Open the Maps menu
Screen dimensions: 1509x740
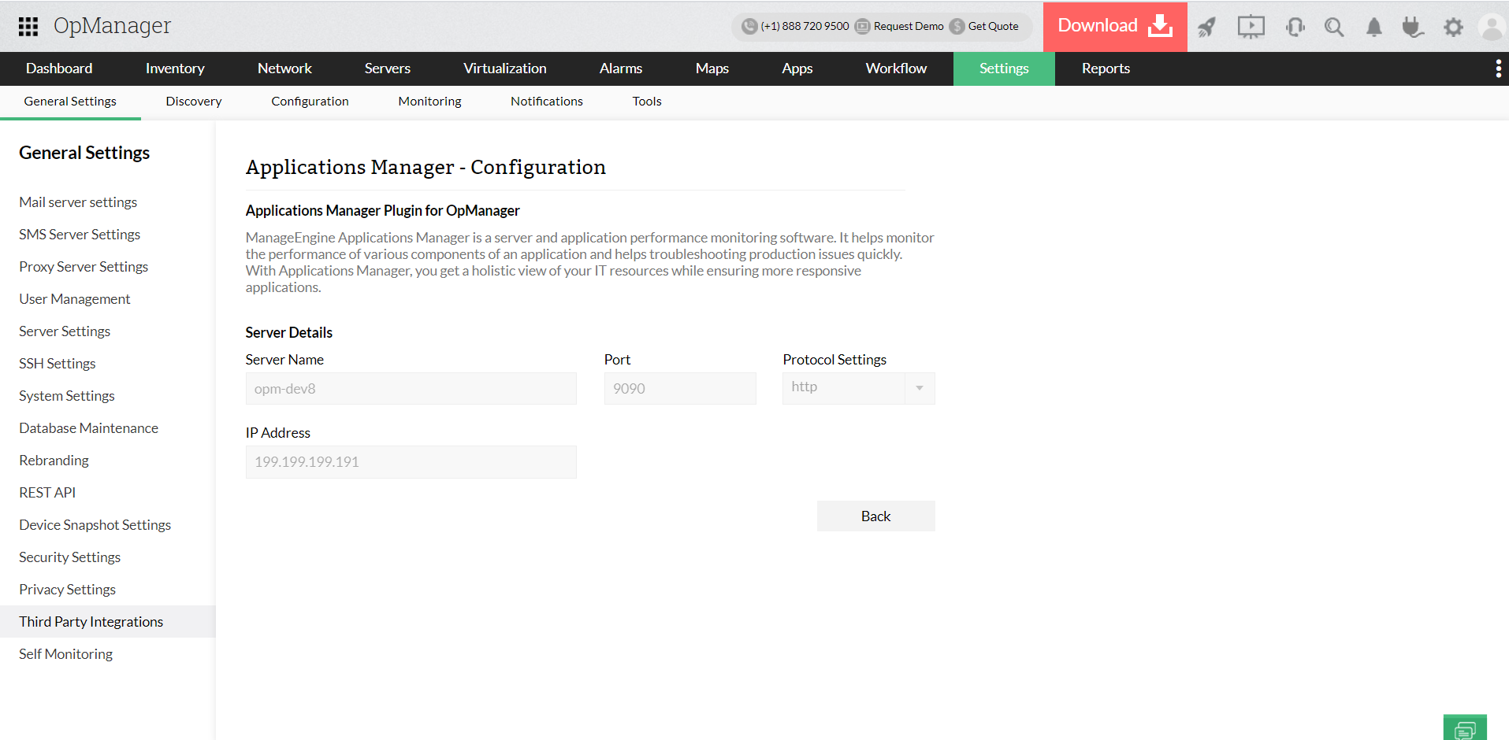[712, 69]
